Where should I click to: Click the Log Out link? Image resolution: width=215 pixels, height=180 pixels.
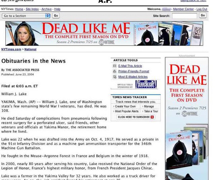pyautogui.click(x=202, y=9)
